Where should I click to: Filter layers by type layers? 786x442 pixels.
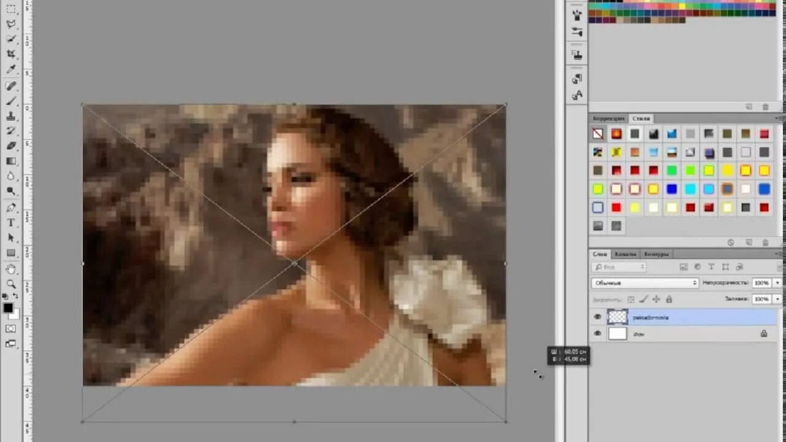(711, 267)
